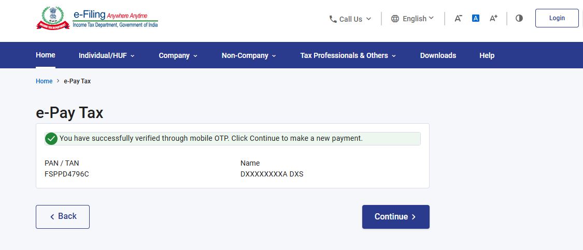Reset to default font size icon
This screenshot has height=250, width=583.
(476, 18)
